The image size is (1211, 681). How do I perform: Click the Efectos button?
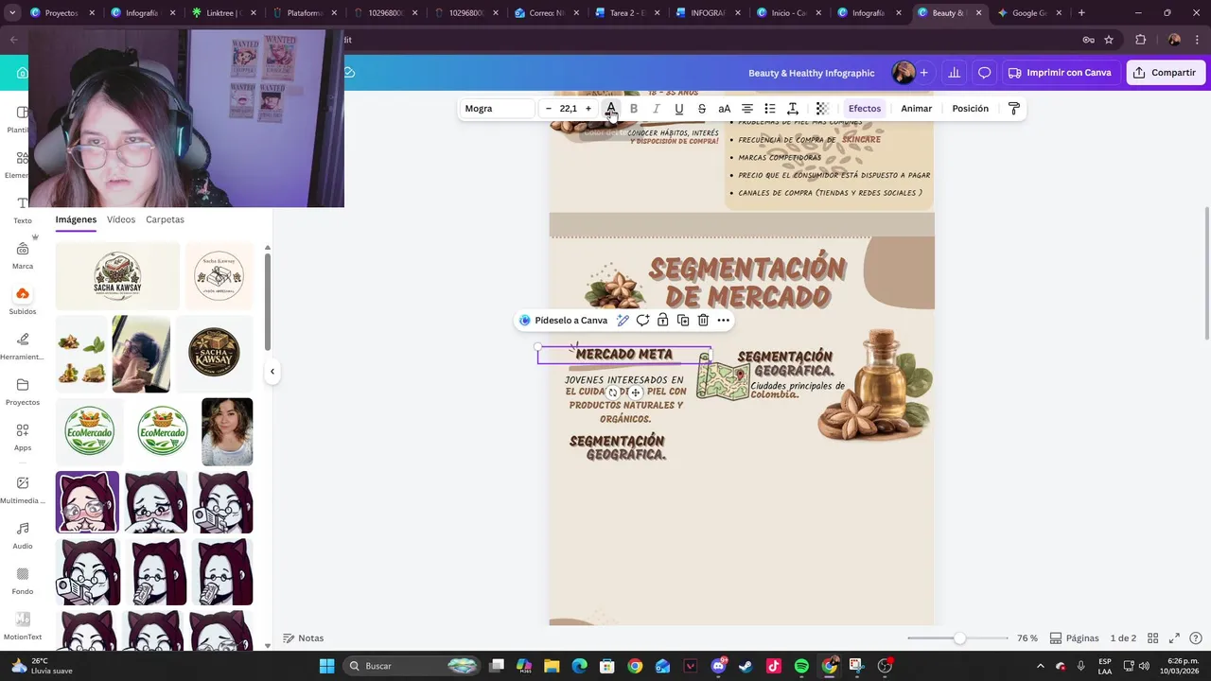point(865,109)
